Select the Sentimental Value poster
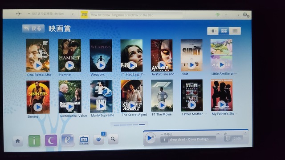 (70, 97)
